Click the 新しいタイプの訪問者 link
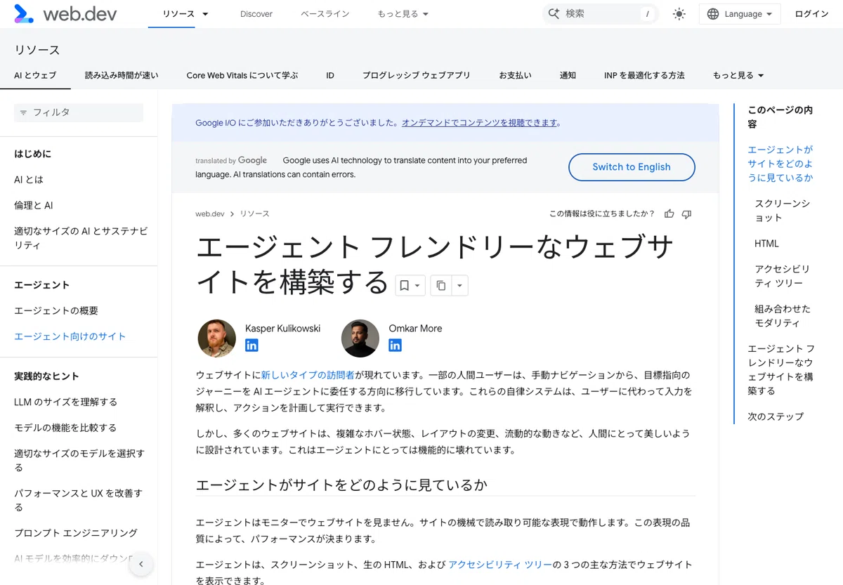The image size is (843, 585). 308,375
